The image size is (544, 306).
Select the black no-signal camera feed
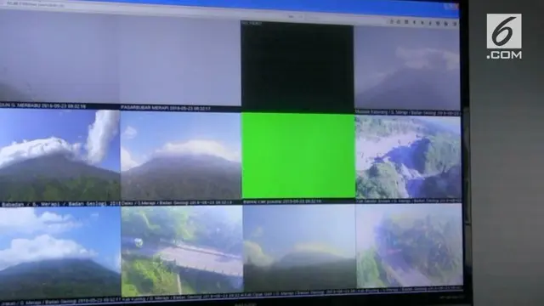[297, 66]
